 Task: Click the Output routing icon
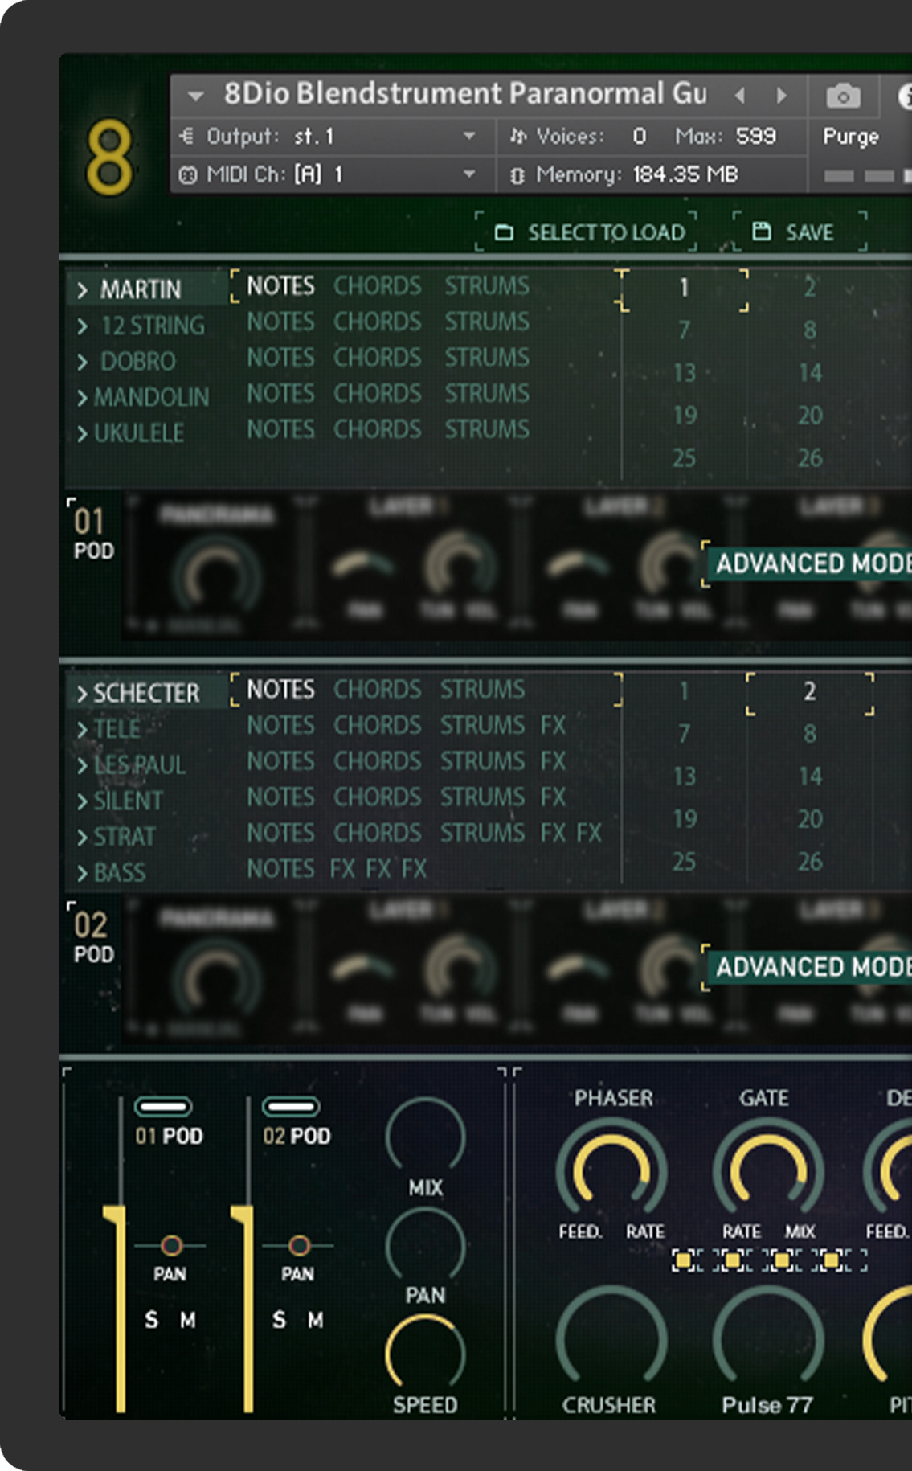tap(187, 136)
